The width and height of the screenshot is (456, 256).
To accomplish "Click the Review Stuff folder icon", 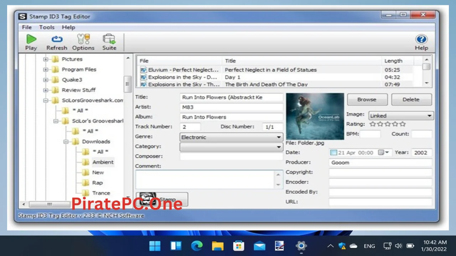I will click(x=55, y=90).
